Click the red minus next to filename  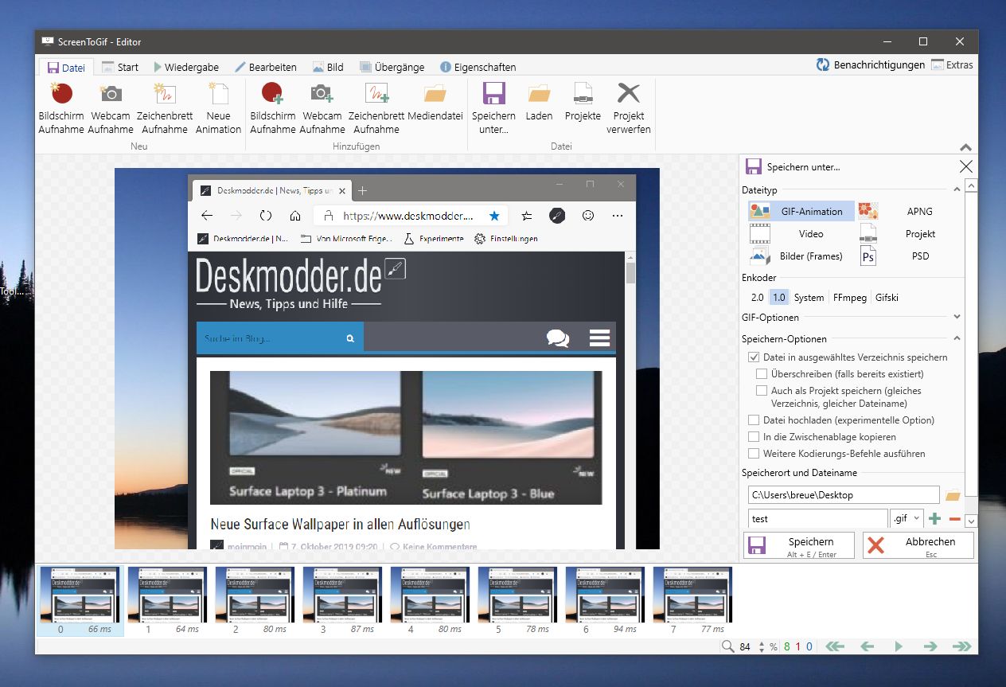pyautogui.click(x=954, y=519)
